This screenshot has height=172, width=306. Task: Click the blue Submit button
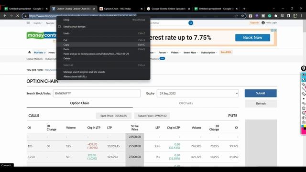pos(261,93)
